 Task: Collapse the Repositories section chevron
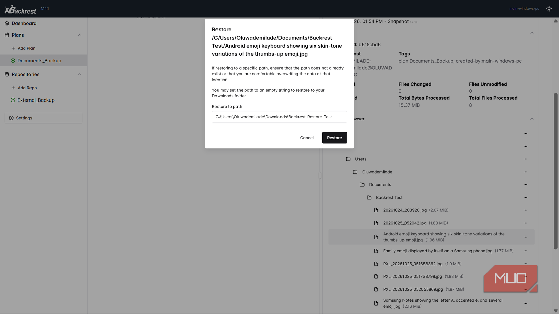pyautogui.click(x=80, y=74)
